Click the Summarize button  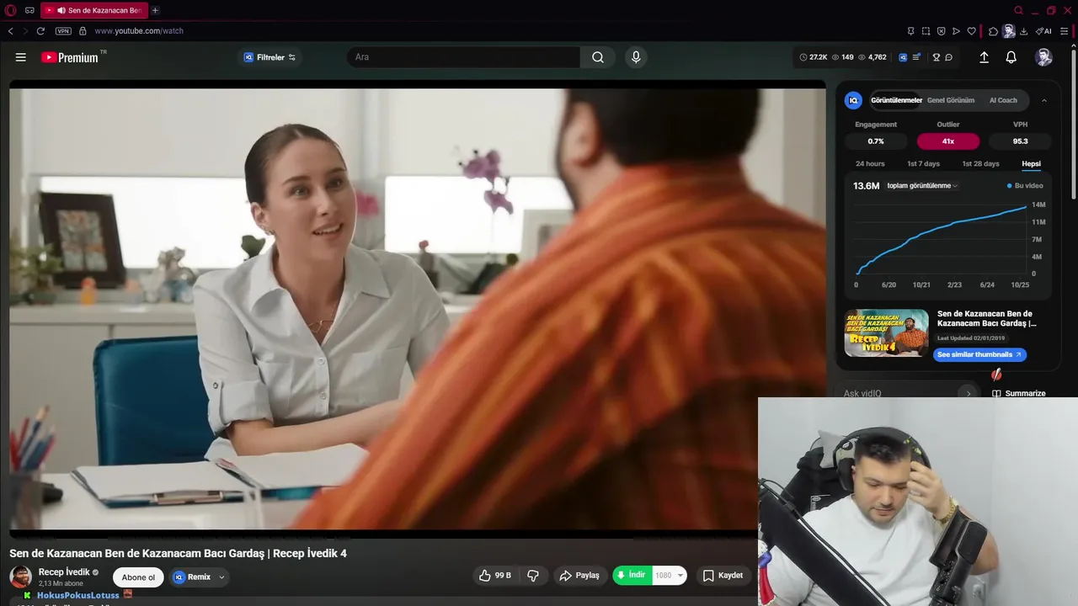(1019, 393)
